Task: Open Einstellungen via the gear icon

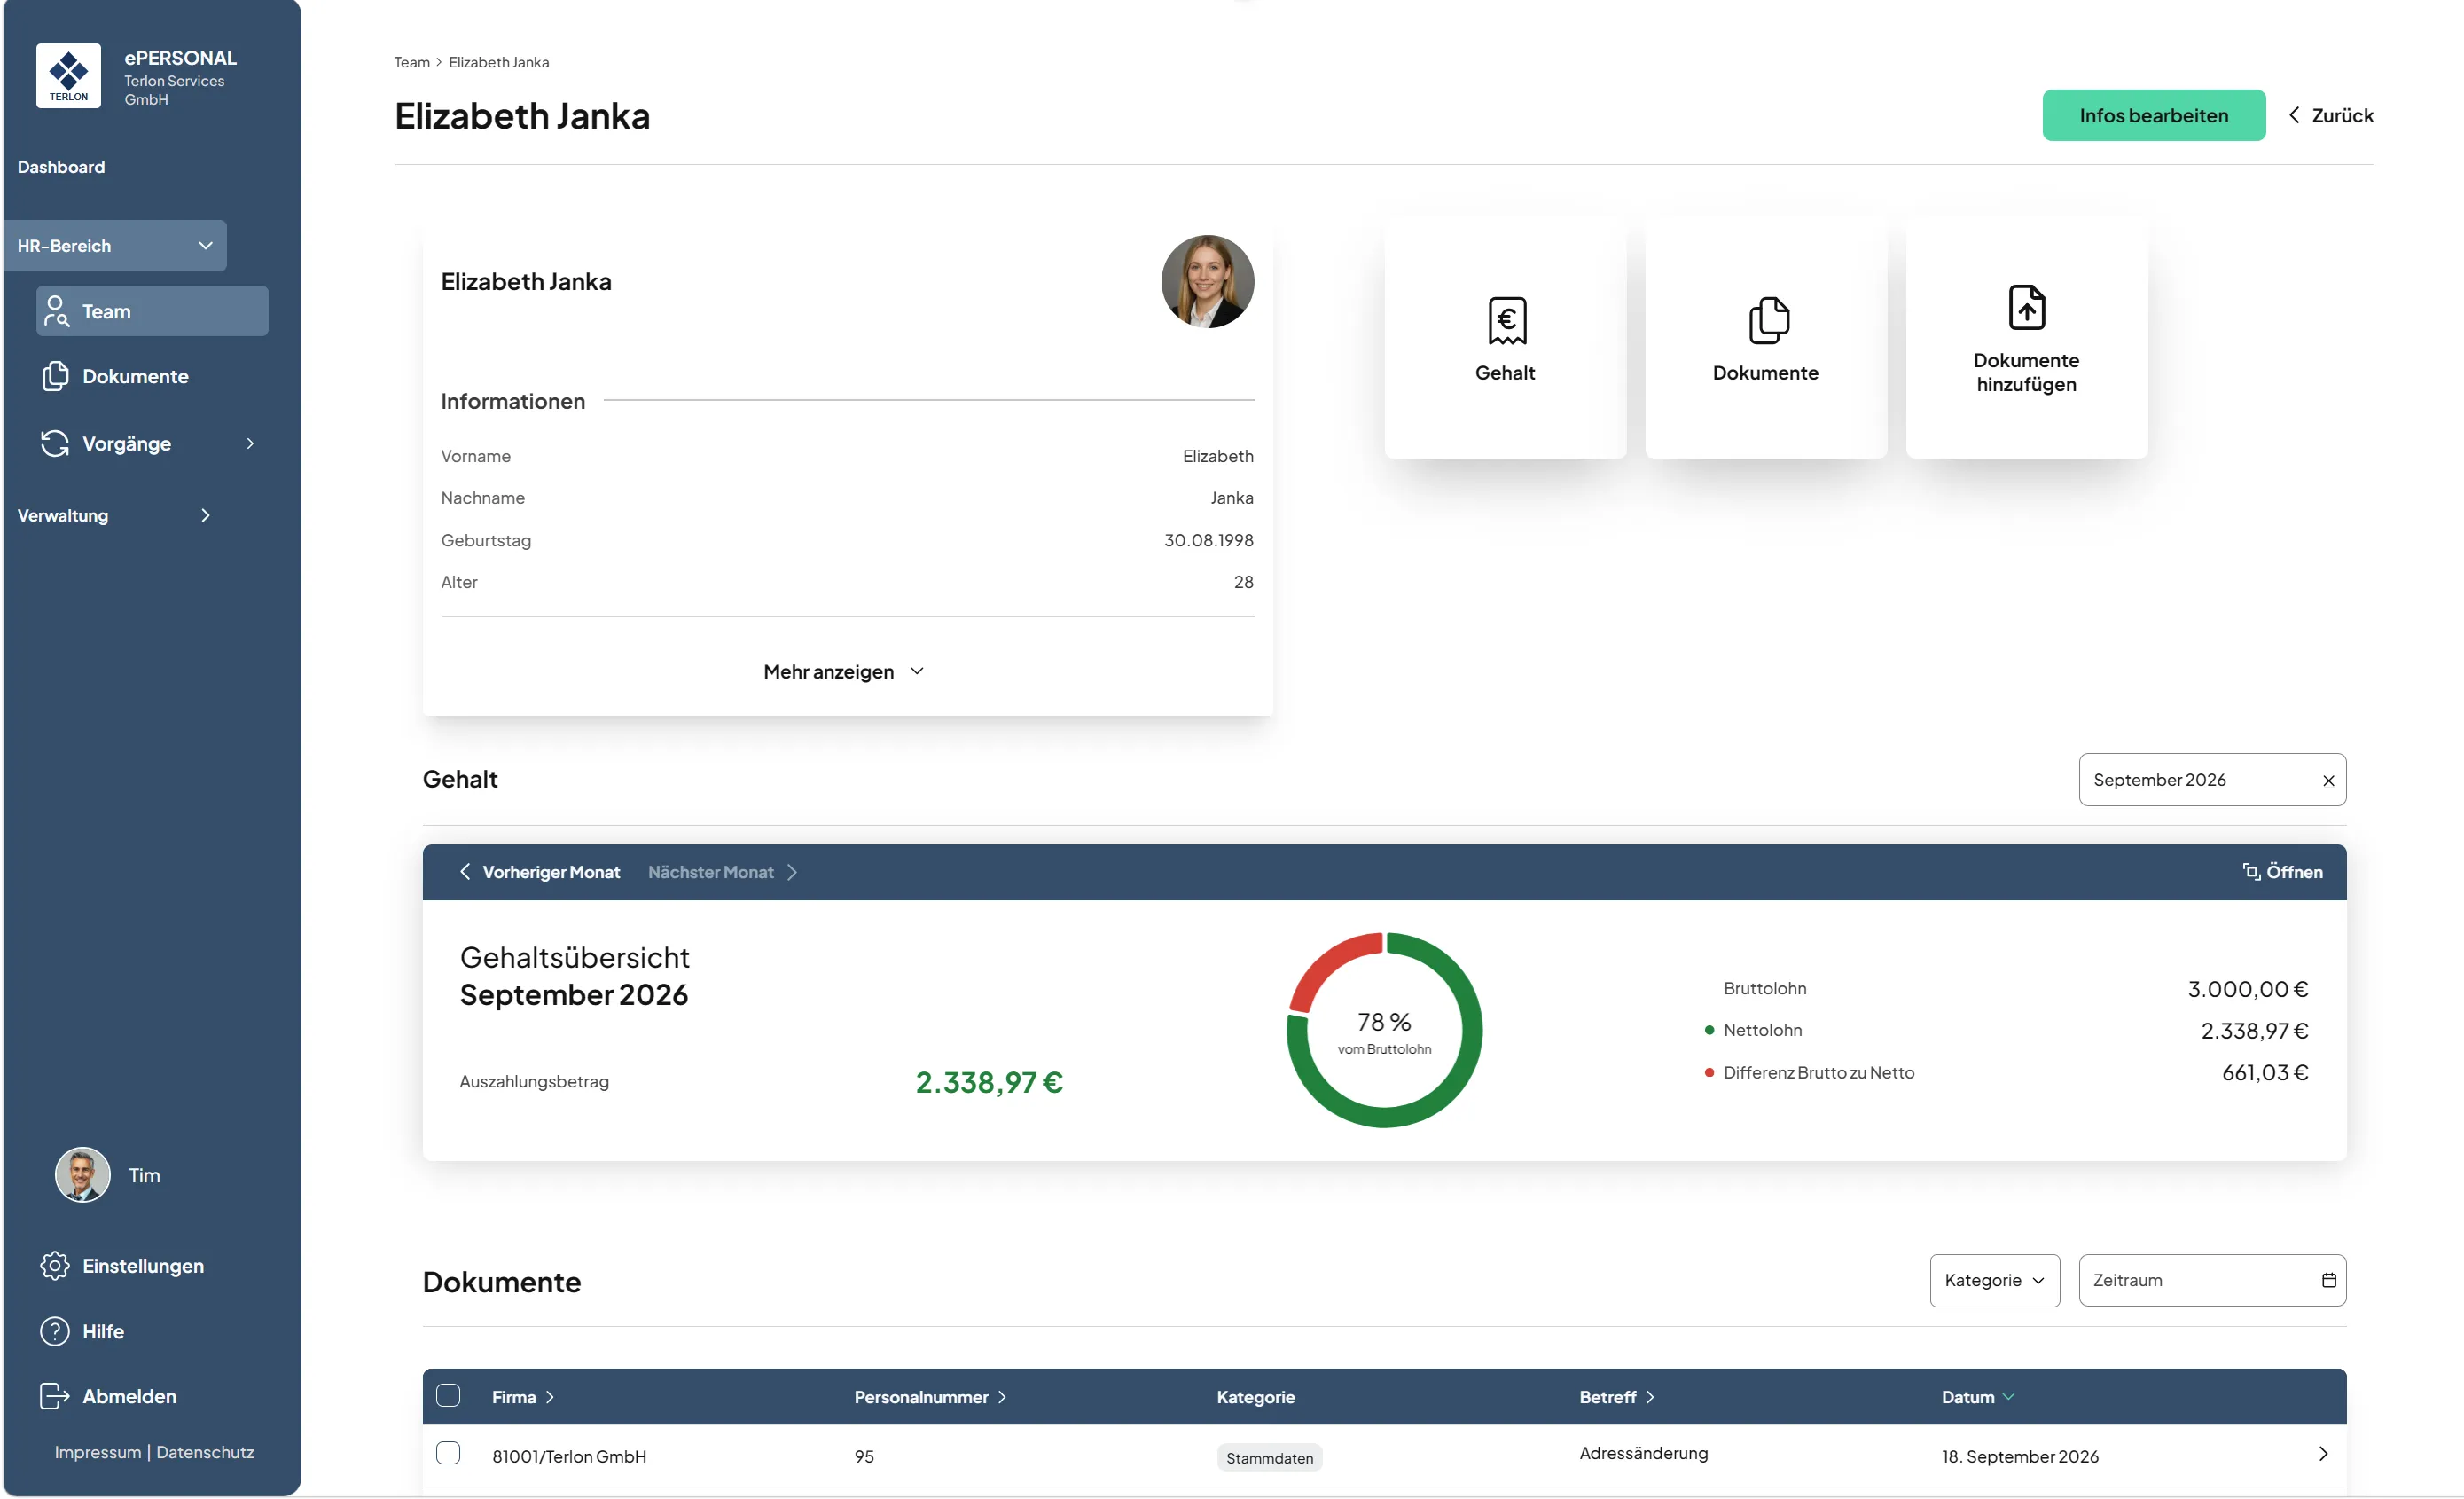Action: tap(55, 1266)
